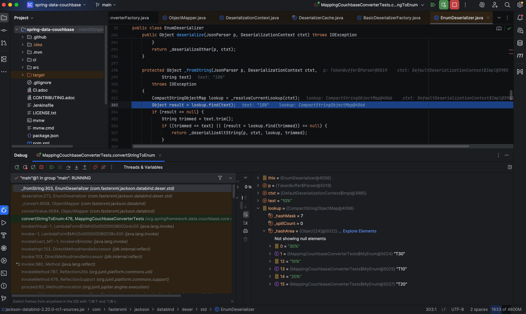Click Pause Program in debug toolbar

[x=60, y=167]
